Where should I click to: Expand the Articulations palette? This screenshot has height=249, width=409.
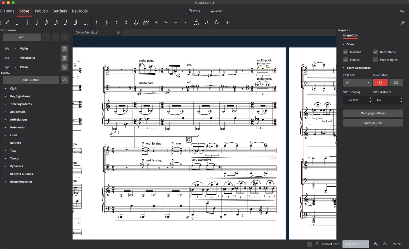[5, 120]
